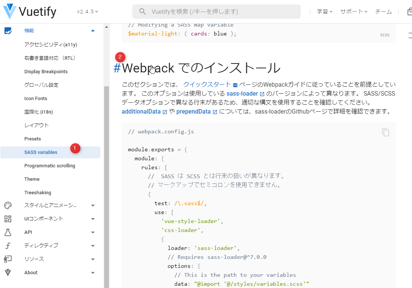Go to Programmatic scrolling page
The width and height of the screenshot is (412, 288).
(50, 165)
